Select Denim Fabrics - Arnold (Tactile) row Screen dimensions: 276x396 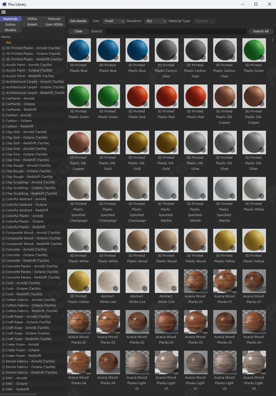[x=30, y=361]
